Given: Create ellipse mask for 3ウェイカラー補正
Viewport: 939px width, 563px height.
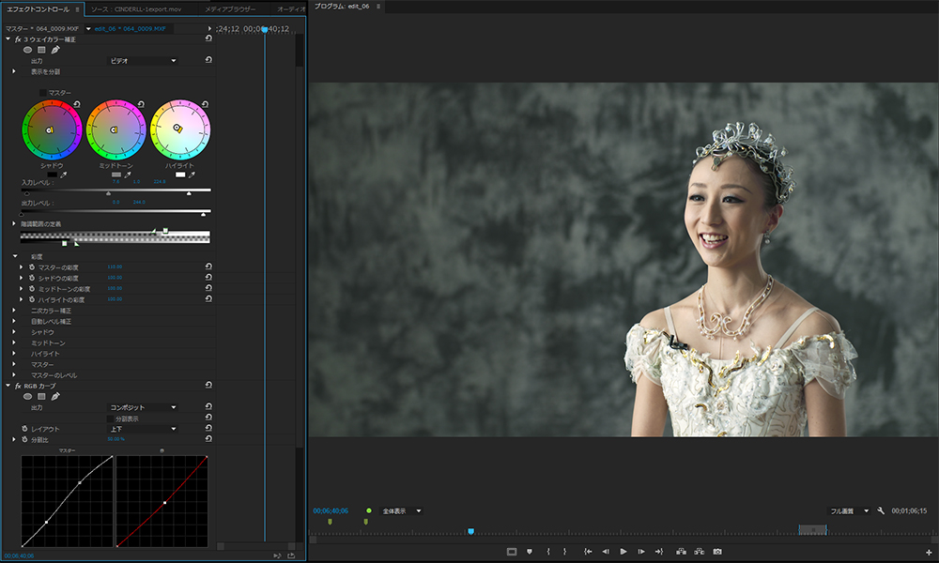Looking at the screenshot, I should (x=27, y=50).
